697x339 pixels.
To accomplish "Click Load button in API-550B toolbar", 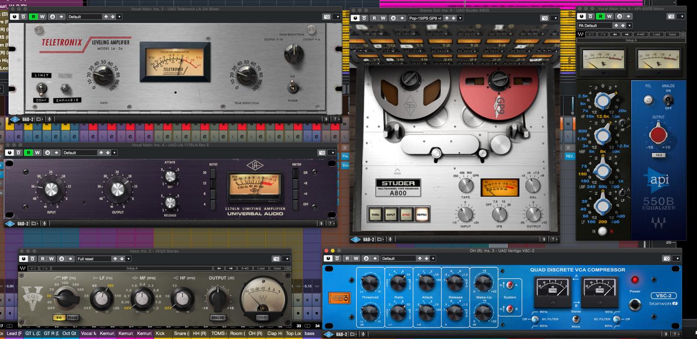I will pos(656,34).
